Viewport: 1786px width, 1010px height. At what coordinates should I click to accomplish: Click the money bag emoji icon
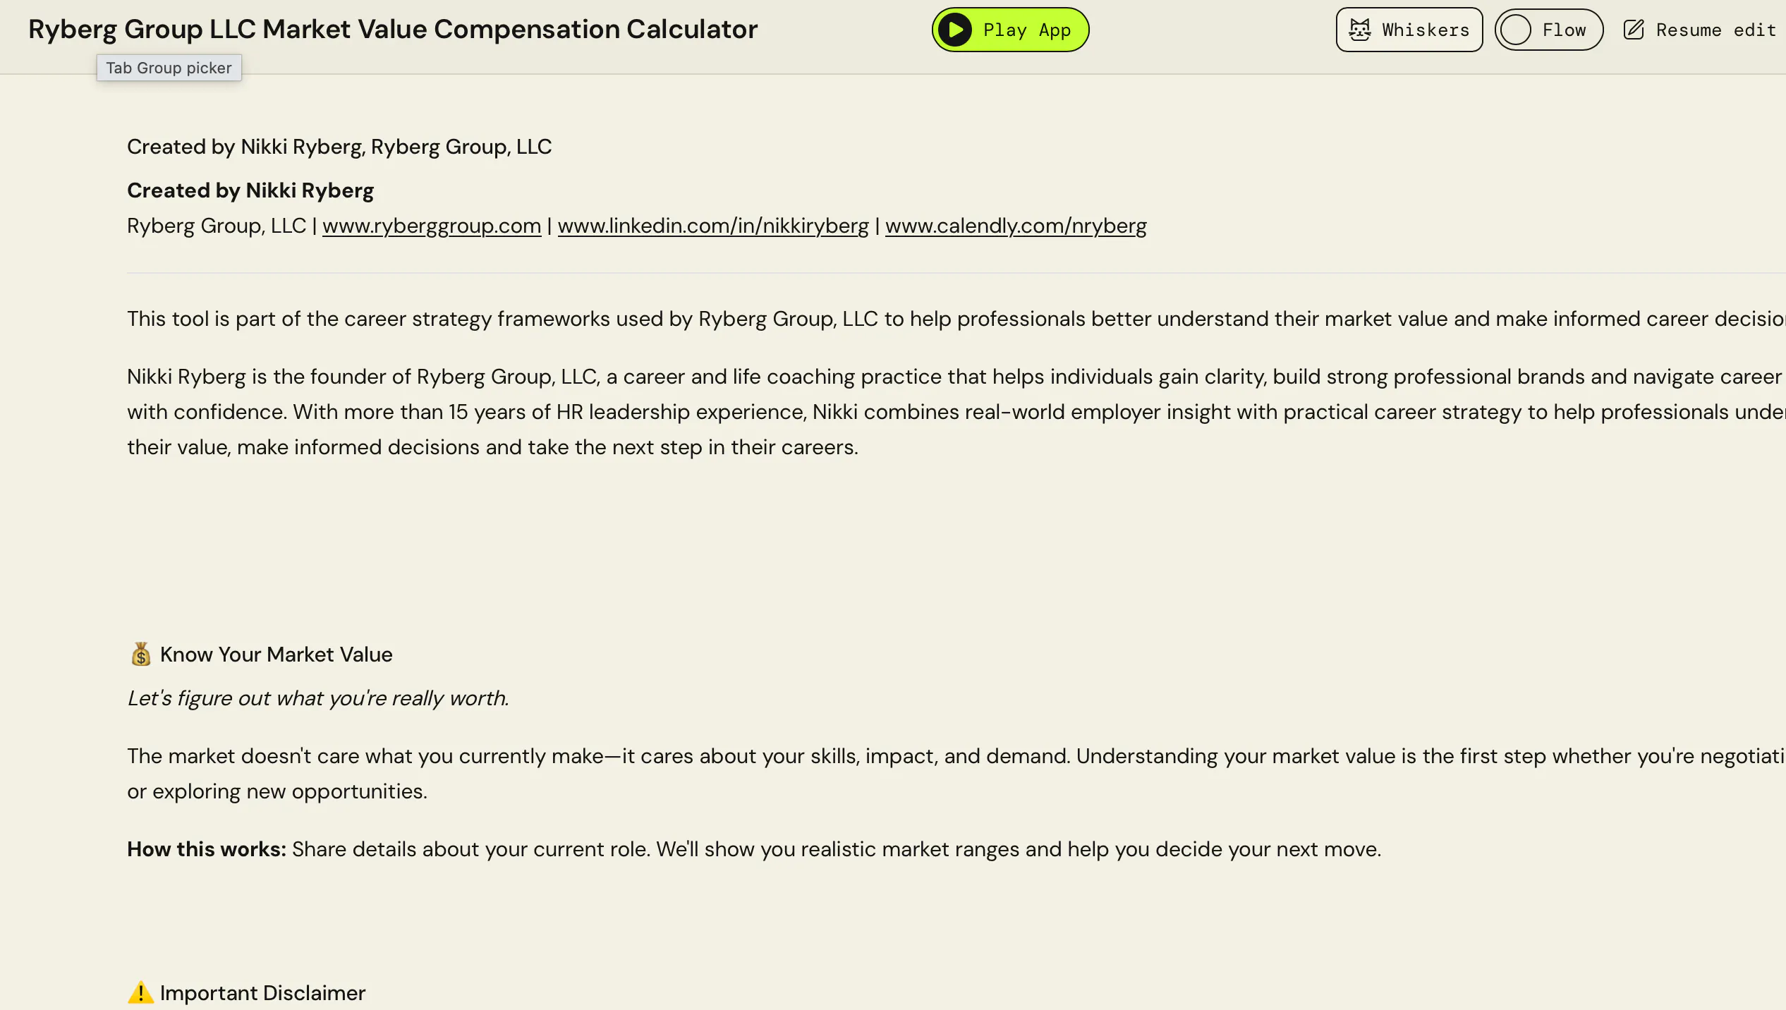click(141, 654)
